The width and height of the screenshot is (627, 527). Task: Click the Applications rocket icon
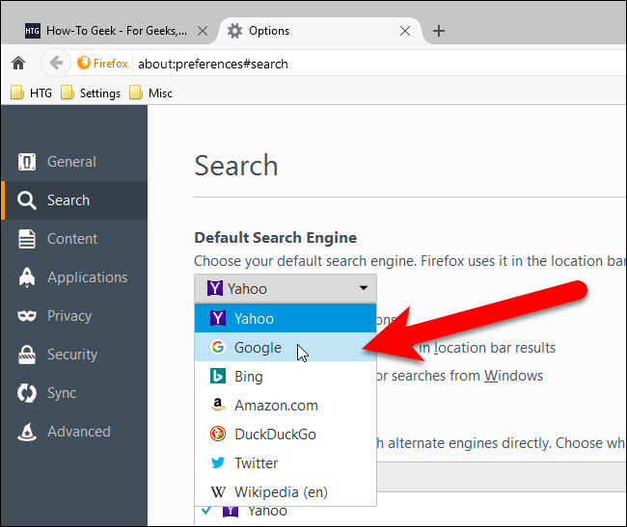click(x=28, y=277)
